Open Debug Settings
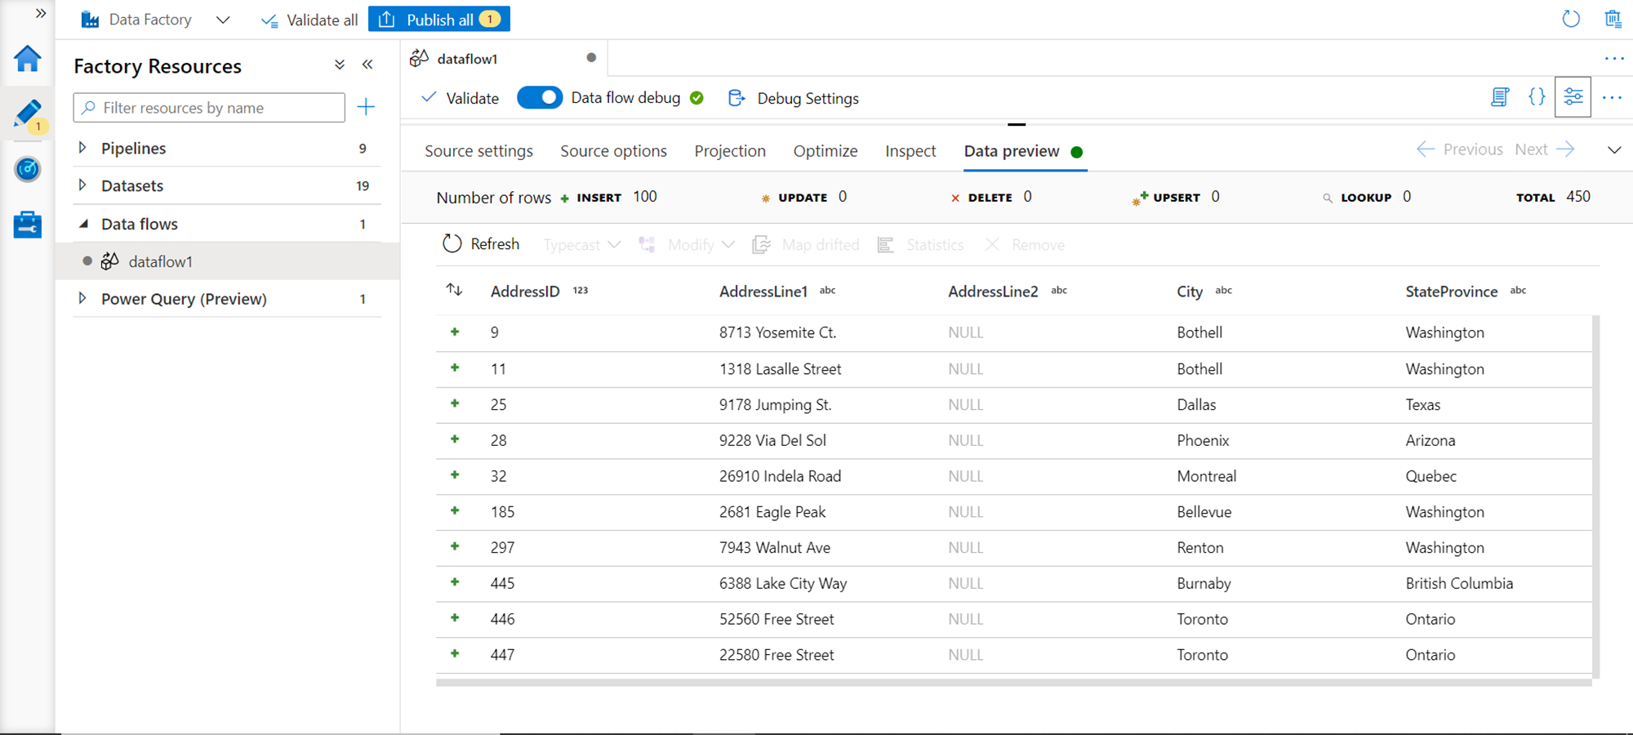The height and width of the screenshot is (735, 1633). click(x=794, y=98)
